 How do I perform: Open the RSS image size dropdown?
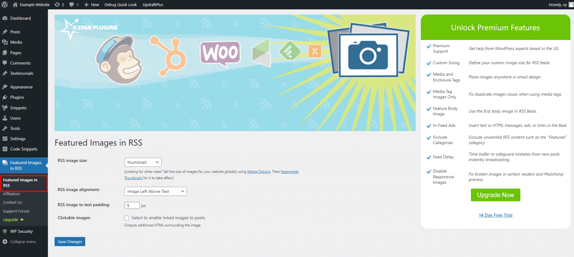143,162
